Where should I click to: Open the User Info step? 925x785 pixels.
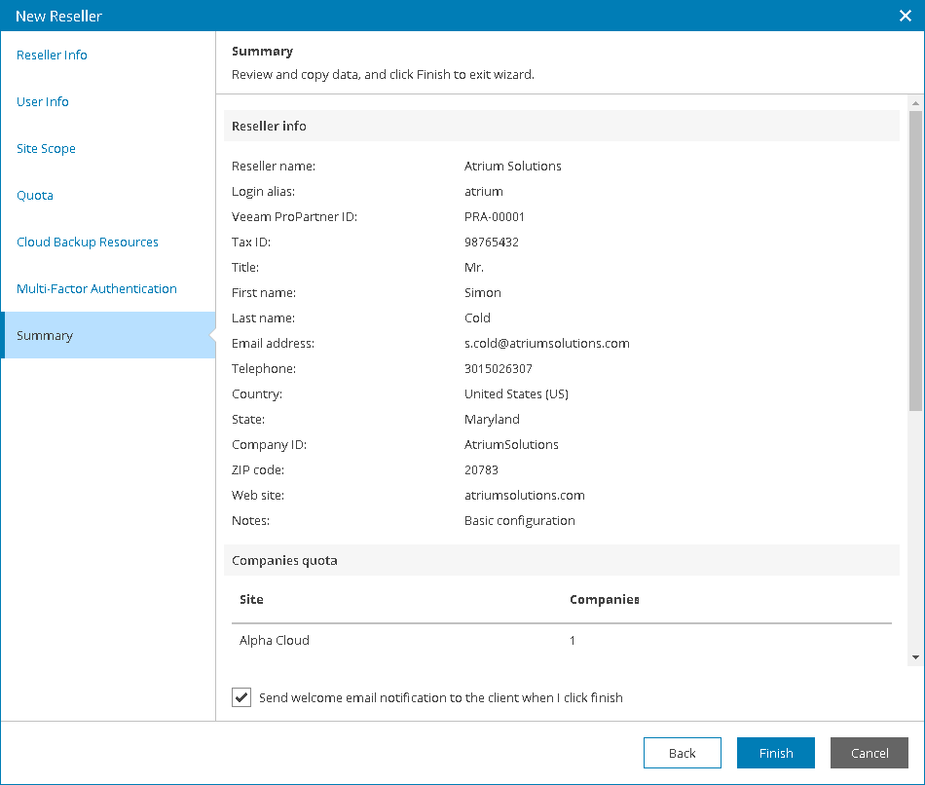[x=43, y=102]
